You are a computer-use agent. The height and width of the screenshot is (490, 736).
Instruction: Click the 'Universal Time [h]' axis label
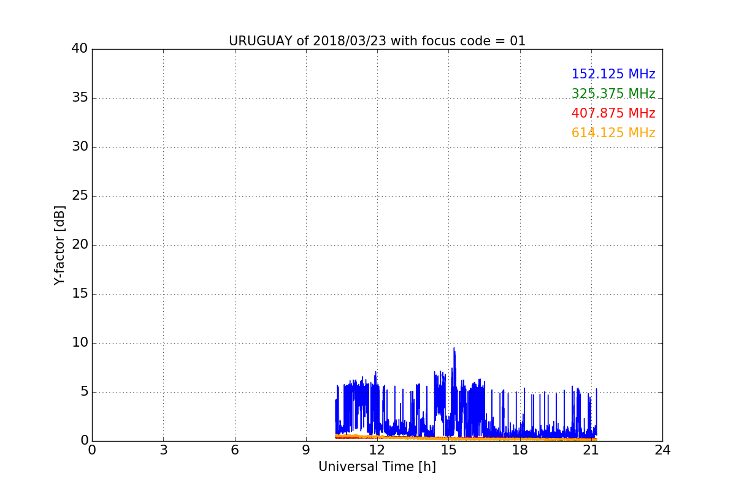pos(377,467)
